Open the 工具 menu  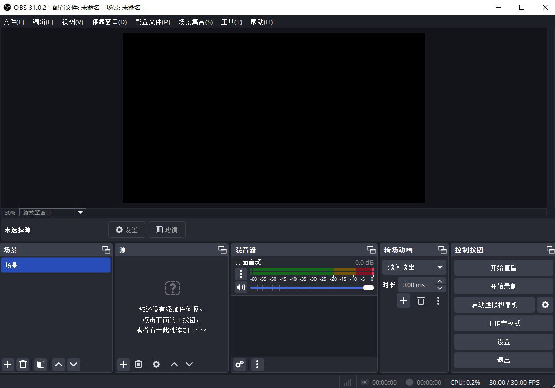[231, 22]
